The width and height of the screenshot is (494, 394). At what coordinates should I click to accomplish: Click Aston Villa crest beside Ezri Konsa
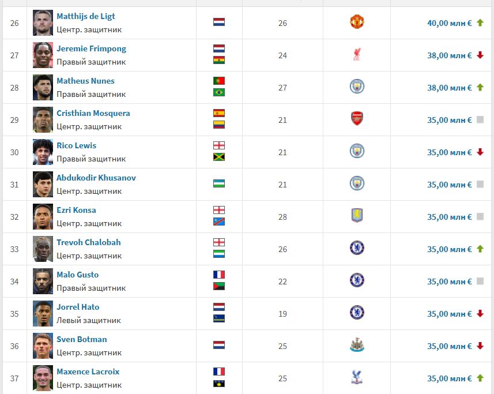pos(357,216)
